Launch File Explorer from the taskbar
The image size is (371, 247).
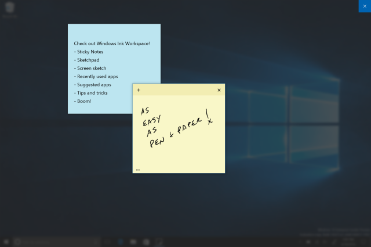[x=133, y=242]
